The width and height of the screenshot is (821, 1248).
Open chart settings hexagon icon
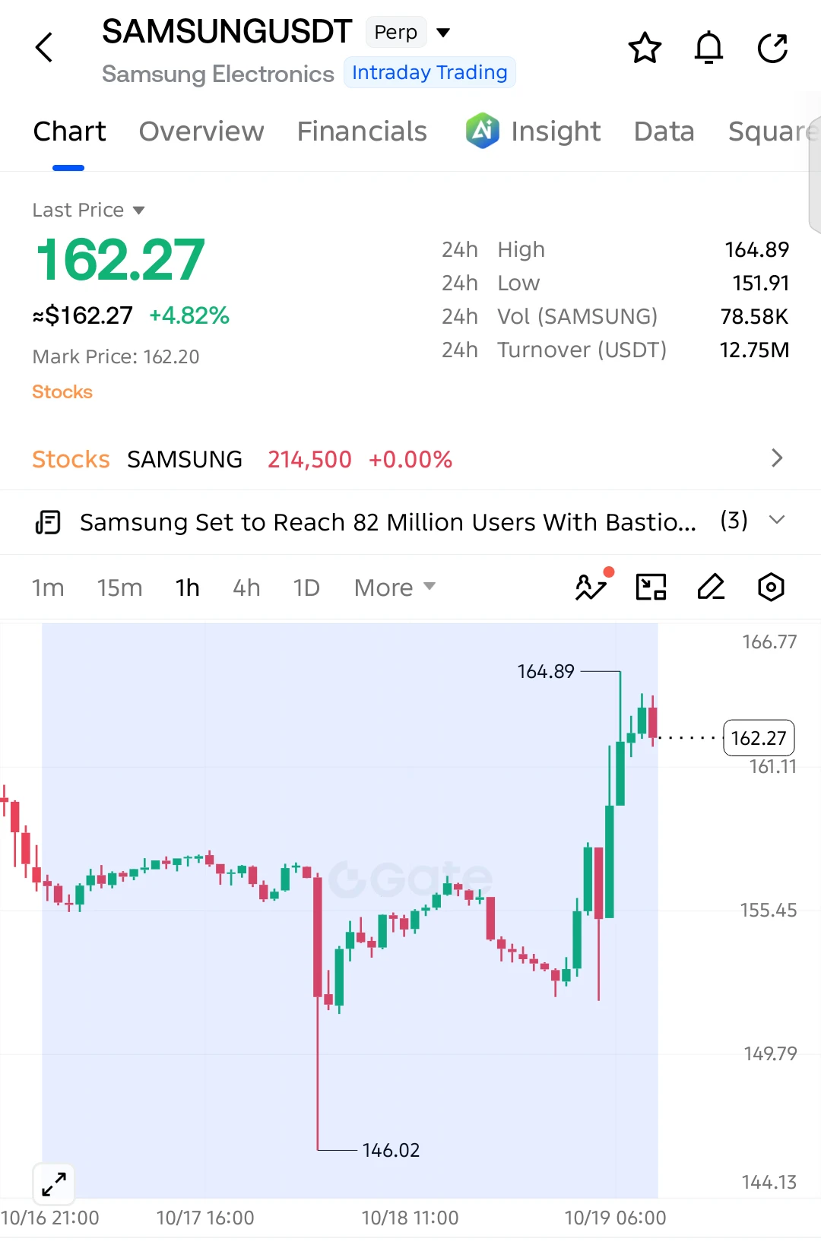771,587
